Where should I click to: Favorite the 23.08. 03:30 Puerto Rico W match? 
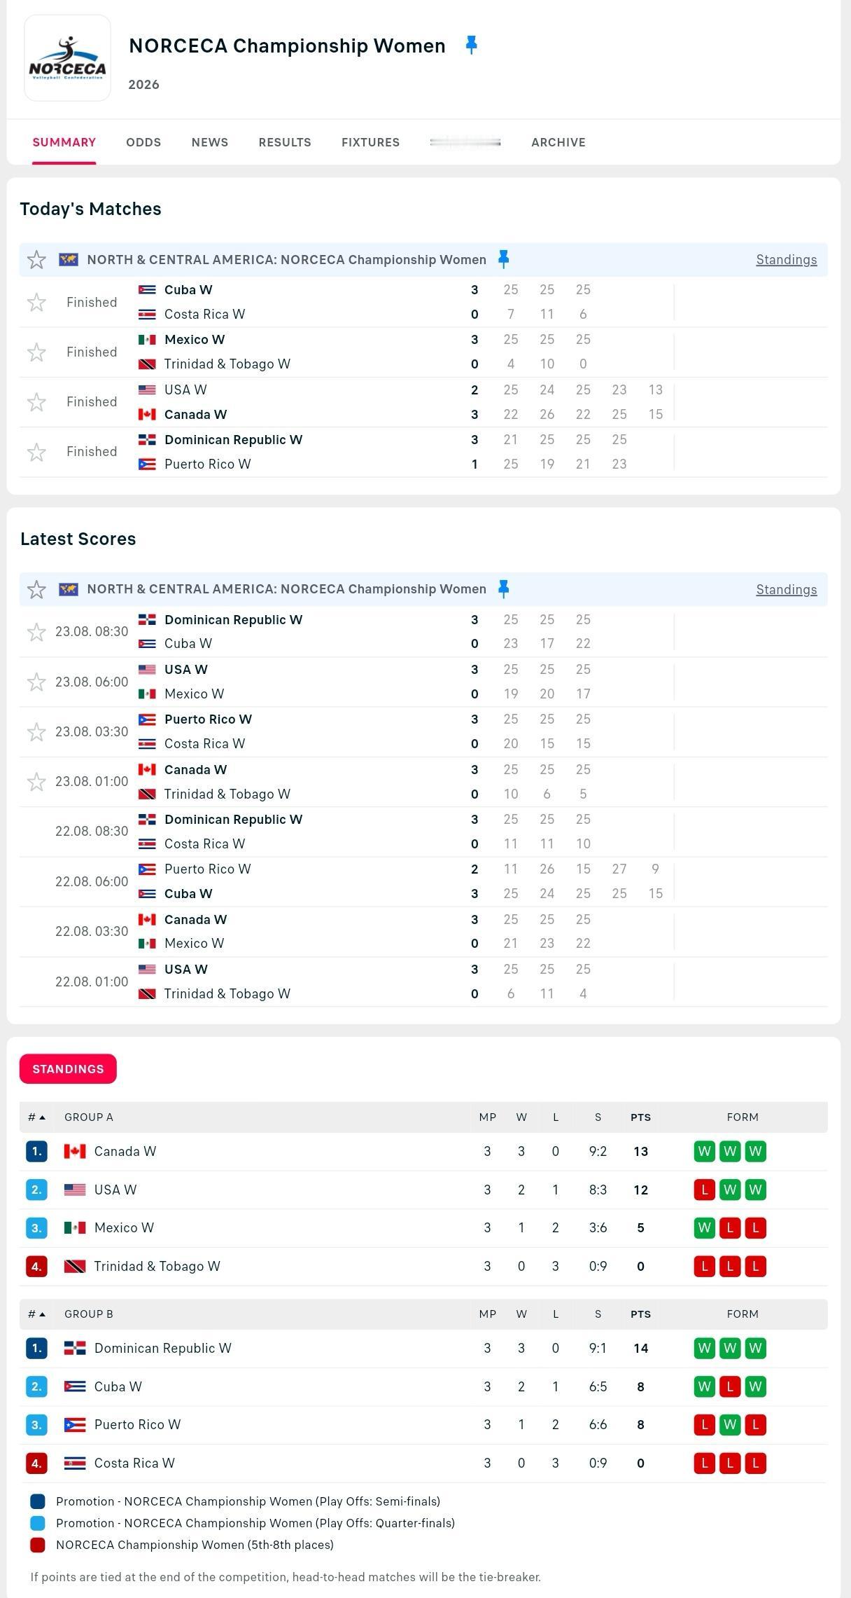point(36,731)
